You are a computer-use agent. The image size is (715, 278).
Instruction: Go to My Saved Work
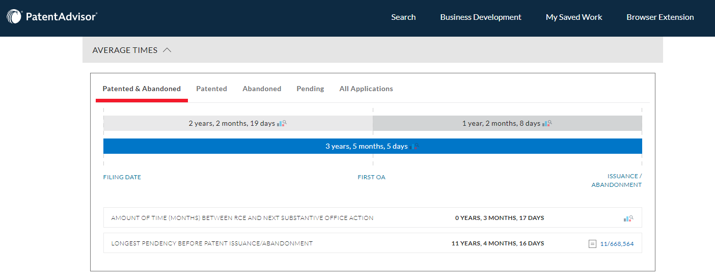(x=573, y=17)
